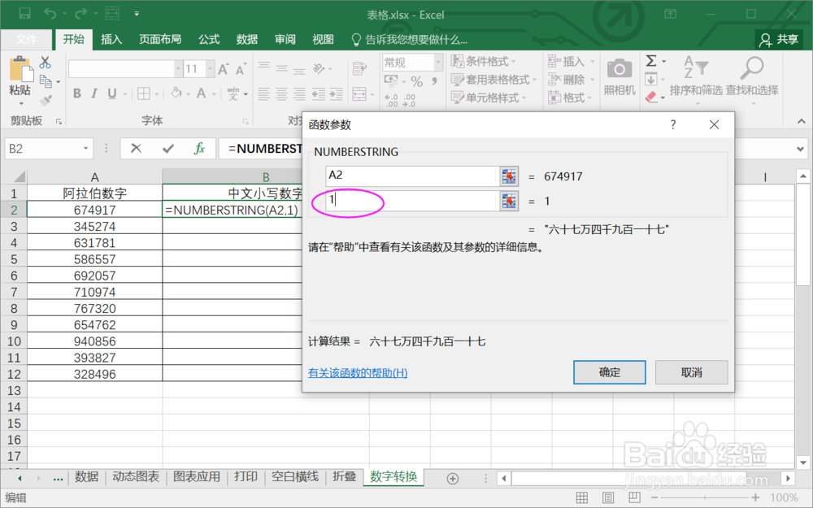Click the Wrap Text icon

pyautogui.click(x=359, y=68)
